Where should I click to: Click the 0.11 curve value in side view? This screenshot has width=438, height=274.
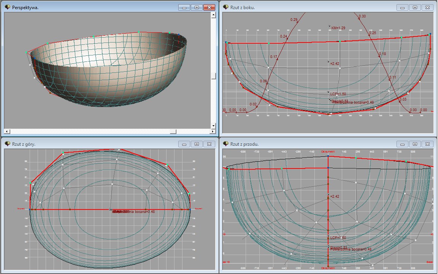coord(392,77)
